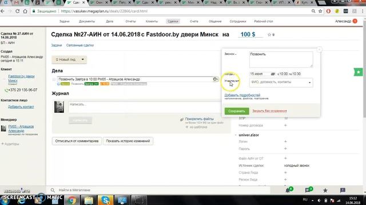366x205 pixels.
Task: Open Chrome from the Windows taskbar
Action: tap(72, 200)
